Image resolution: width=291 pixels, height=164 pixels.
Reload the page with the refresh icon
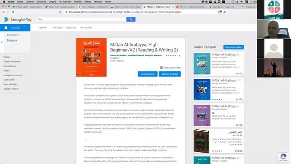click(x=13, y=12)
